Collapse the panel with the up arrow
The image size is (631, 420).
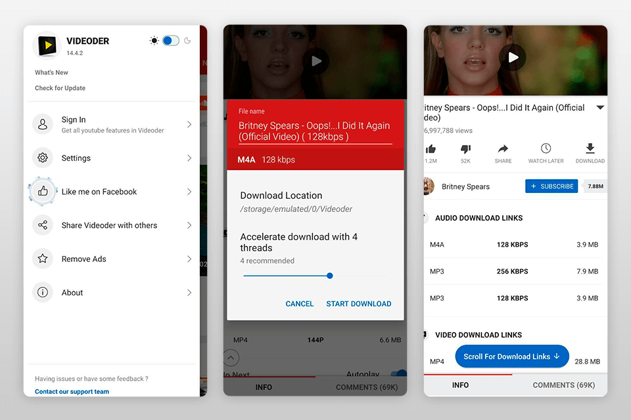[x=231, y=357]
